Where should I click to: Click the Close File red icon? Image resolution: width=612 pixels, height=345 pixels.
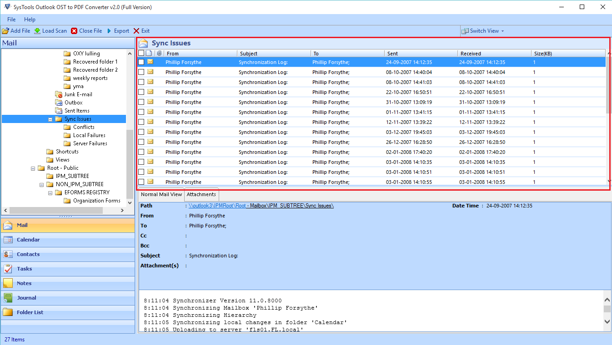pyautogui.click(x=74, y=31)
